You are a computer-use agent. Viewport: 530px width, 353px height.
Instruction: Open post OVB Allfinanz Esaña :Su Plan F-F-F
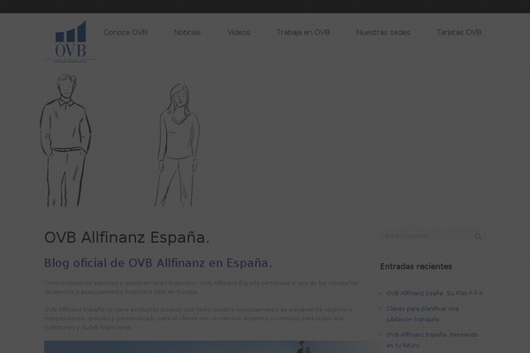pos(435,293)
